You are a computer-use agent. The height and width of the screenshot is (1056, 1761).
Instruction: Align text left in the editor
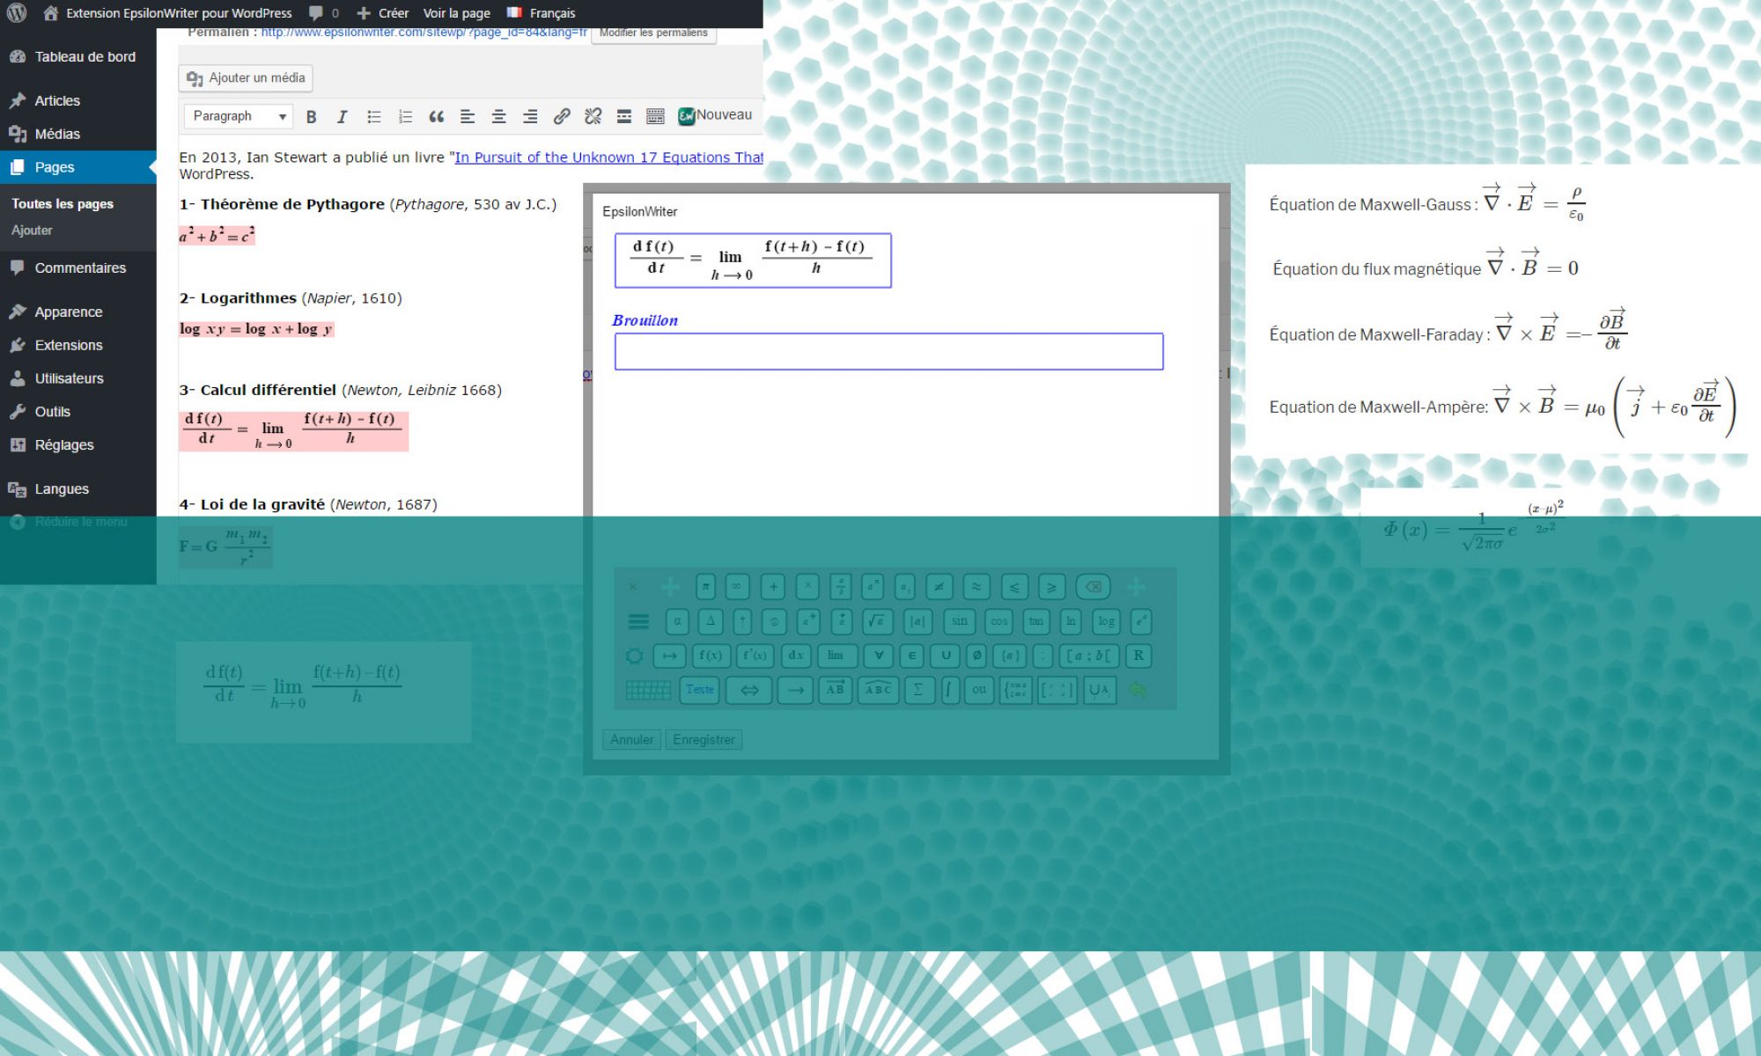click(468, 116)
